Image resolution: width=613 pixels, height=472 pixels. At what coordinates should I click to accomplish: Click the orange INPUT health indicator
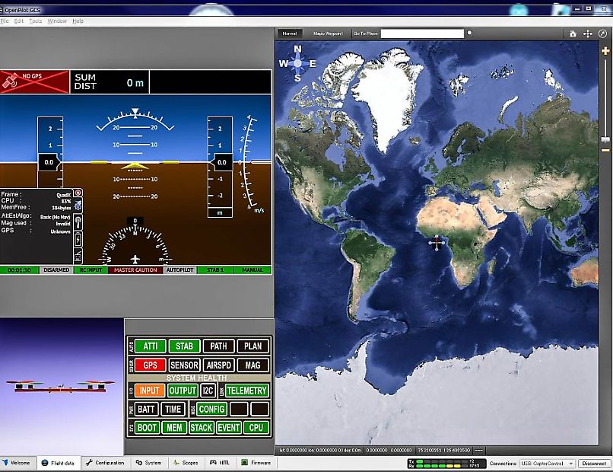(x=149, y=391)
